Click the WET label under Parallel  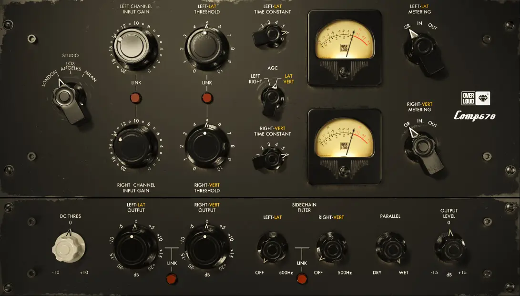[x=404, y=273]
